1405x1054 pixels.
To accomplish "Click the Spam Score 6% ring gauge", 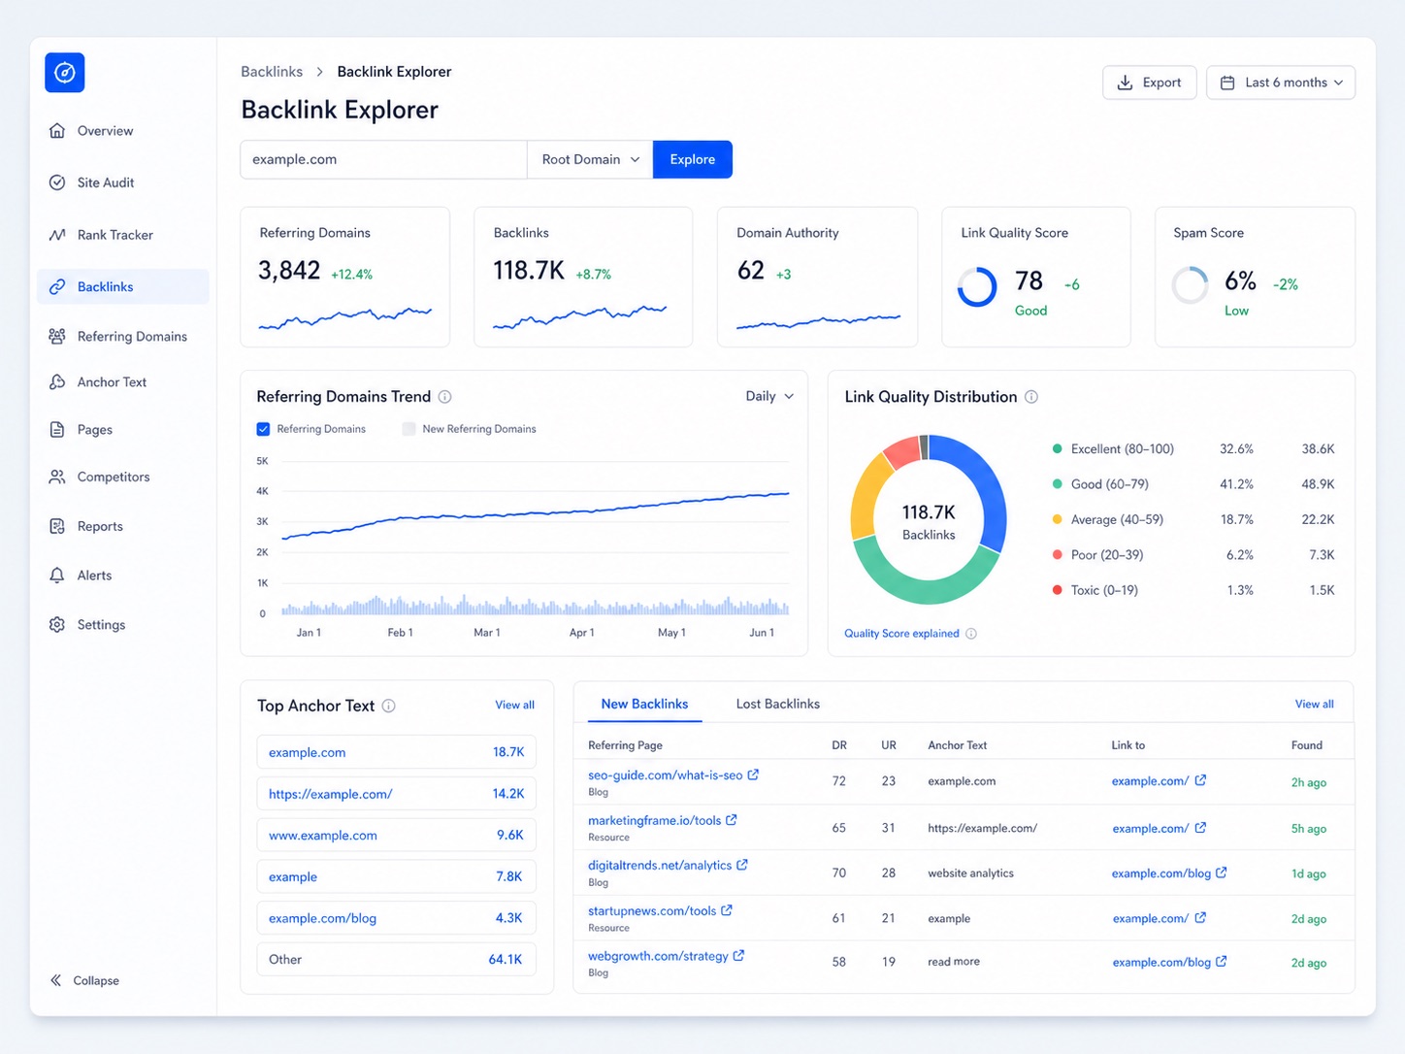I will pyautogui.click(x=1190, y=286).
